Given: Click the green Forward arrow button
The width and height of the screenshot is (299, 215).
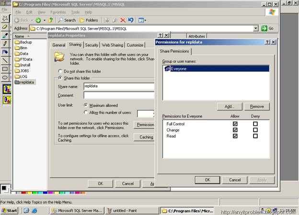Looking at the screenshot, I should click(x=38, y=20).
